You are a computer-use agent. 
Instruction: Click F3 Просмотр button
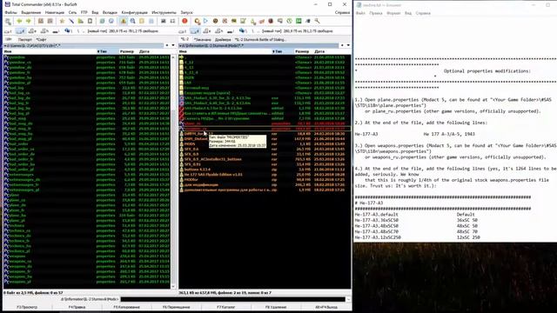(x=27, y=307)
